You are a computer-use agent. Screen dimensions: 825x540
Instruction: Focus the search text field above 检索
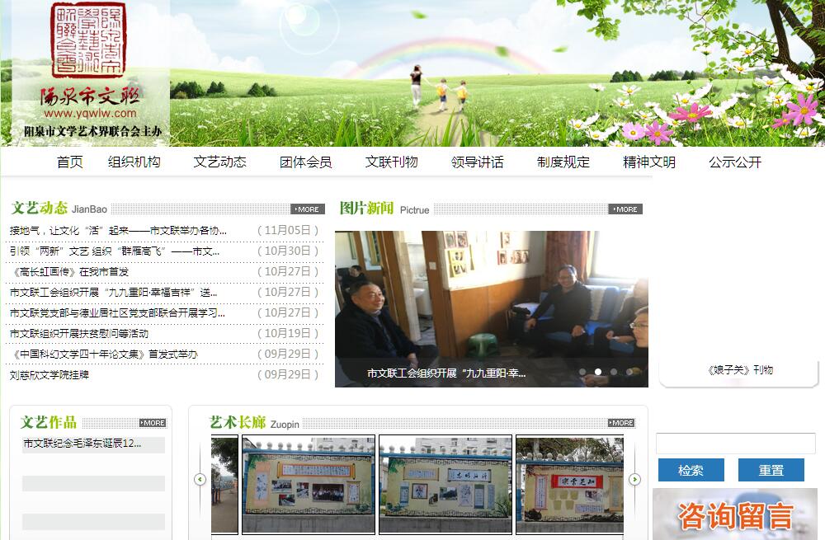[735, 444]
